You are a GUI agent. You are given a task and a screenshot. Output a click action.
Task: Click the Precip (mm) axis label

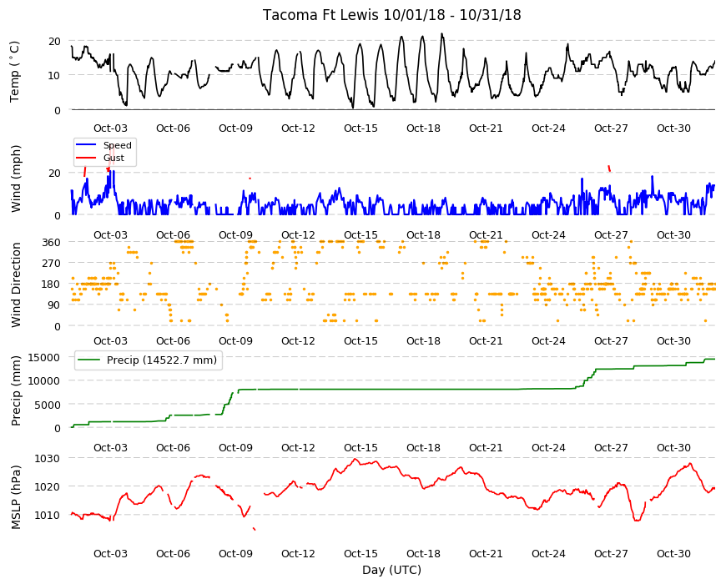pyautogui.click(x=16, y=390)
